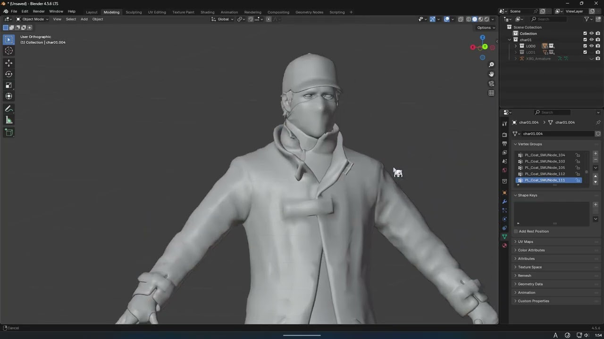Uncheck the LOD1 exclude checkbox
The image size is (604, 339).
(x=585, y=52)
